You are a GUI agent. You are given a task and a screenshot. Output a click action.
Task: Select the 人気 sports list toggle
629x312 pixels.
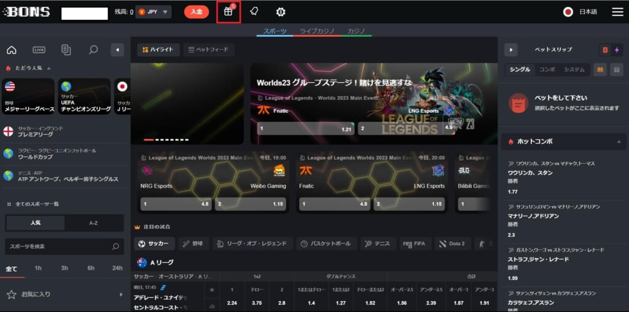click(35, 223)
